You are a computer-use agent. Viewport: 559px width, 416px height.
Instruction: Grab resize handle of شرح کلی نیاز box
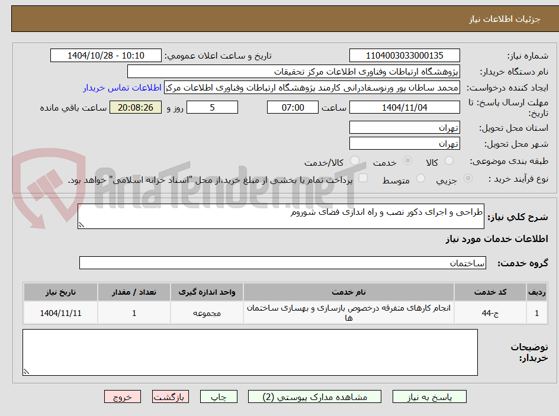tap(81, 225)
